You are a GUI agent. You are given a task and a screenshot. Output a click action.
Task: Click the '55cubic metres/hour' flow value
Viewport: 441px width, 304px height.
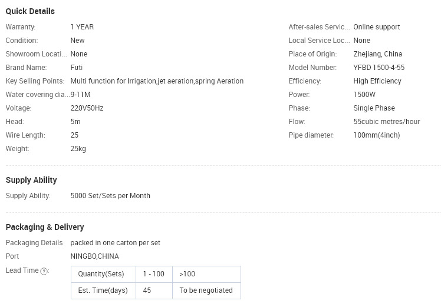pyautogui.click(x=387, y=122)
